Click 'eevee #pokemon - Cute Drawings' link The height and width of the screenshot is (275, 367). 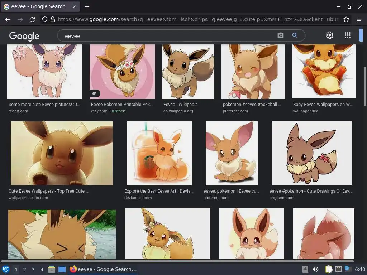(x=311, y=191)
